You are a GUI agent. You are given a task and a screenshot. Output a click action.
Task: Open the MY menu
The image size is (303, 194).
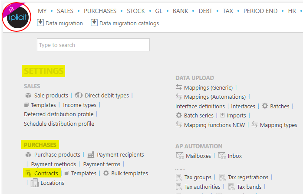pos(42,11)
